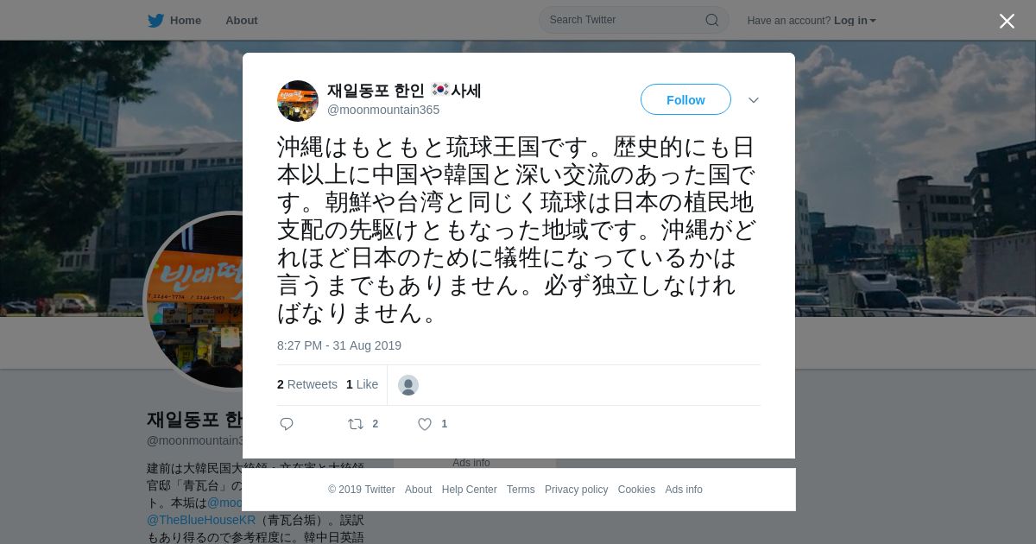
Task: View the 1 Like list
Action: (362, 385)
